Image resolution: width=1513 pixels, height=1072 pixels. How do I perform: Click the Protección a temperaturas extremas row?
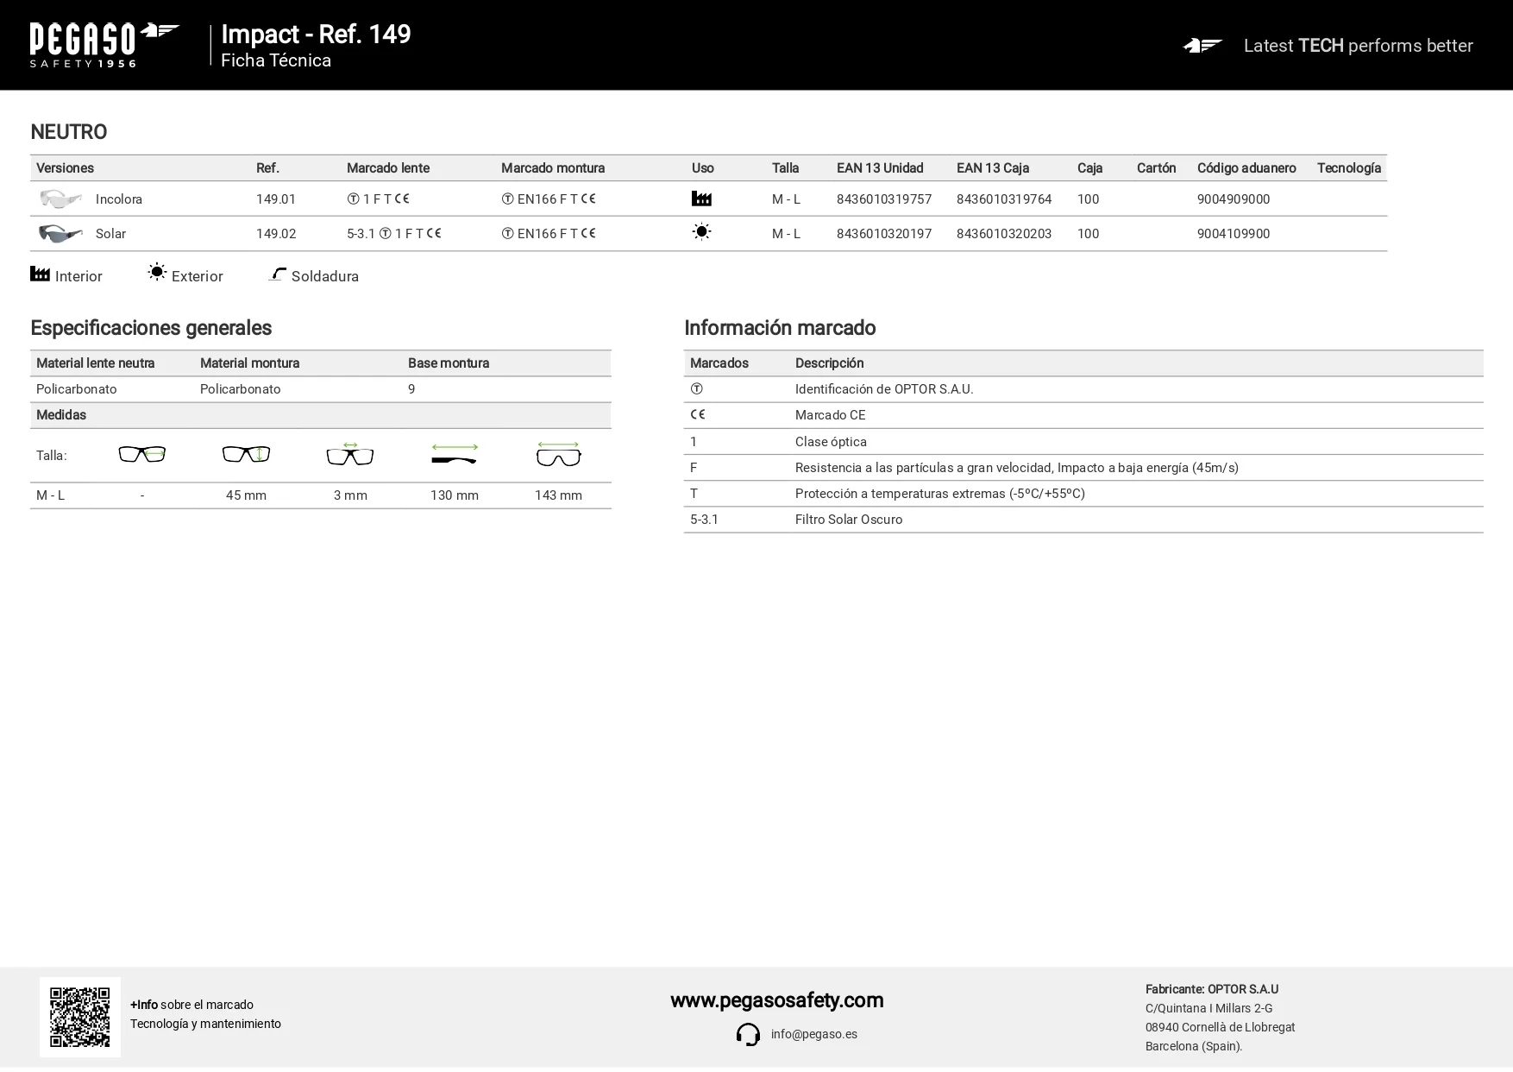click(1083, 494)
